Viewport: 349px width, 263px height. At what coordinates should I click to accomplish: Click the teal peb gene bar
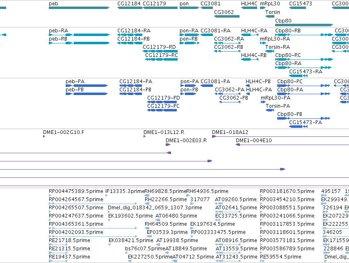coord(79,8)
